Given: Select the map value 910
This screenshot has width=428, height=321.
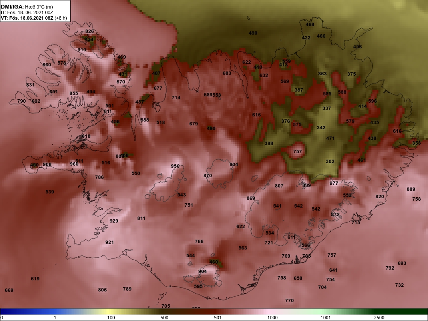Looking at the screenshot, I should tap(82, 50).
